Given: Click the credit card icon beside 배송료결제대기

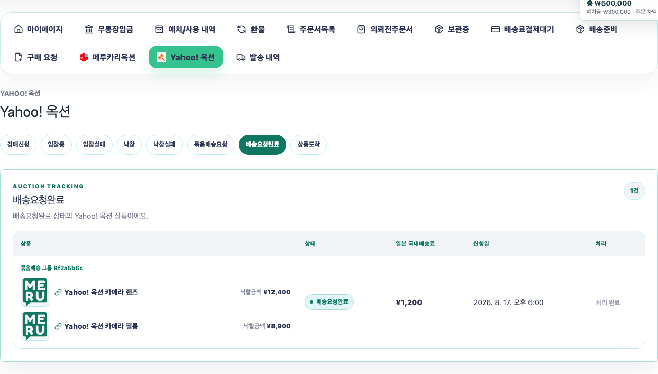Looking at the screenshot, I should click(496, 29).
